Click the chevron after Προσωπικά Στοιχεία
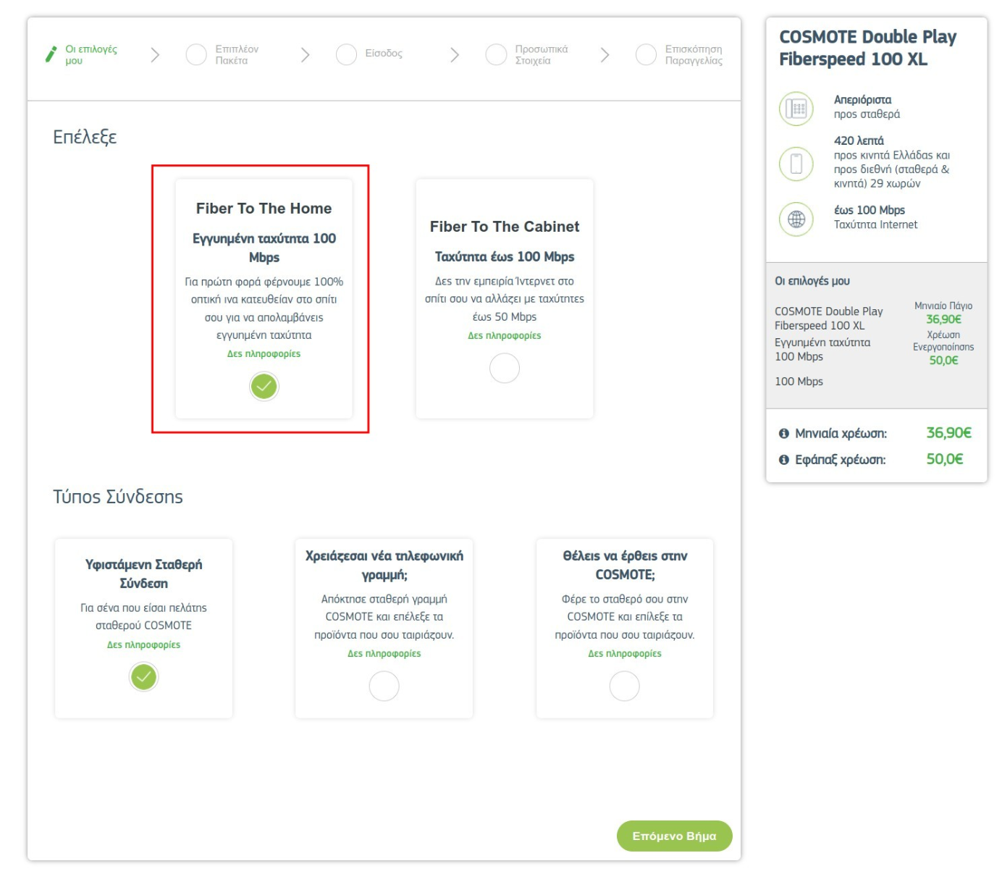This screenshot has height=869, width=1002. point(605,54)
